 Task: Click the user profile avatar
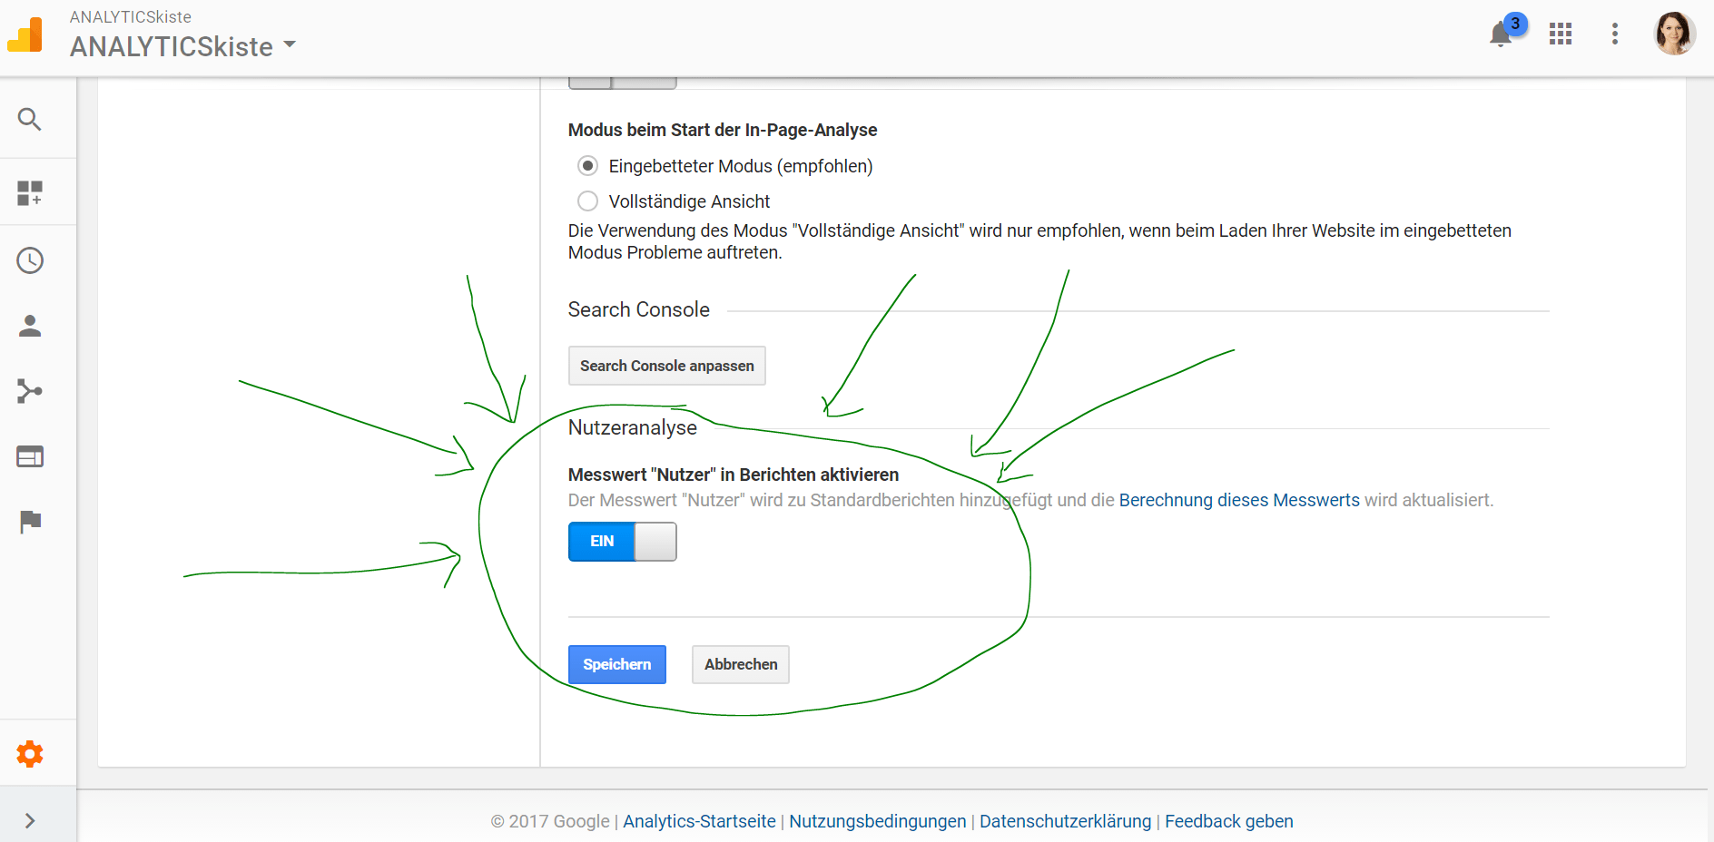coord(1674,34)
